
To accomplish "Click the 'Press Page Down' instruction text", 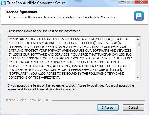I will [x=44, y=31].
